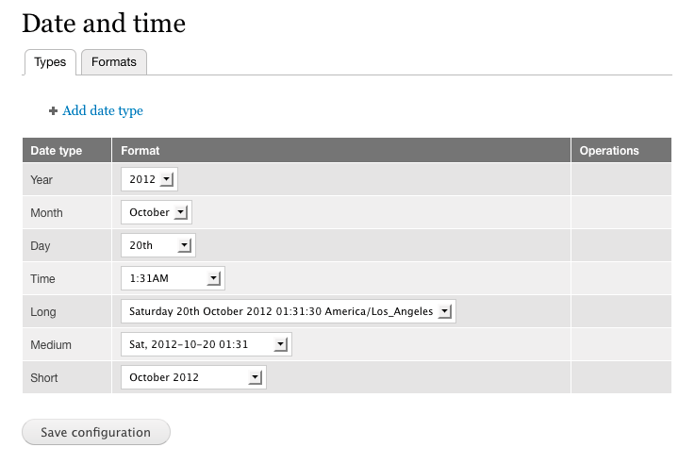695x464 pixels.
Task: Open the Long date format dropdown
Action: [x=289, y=311]
